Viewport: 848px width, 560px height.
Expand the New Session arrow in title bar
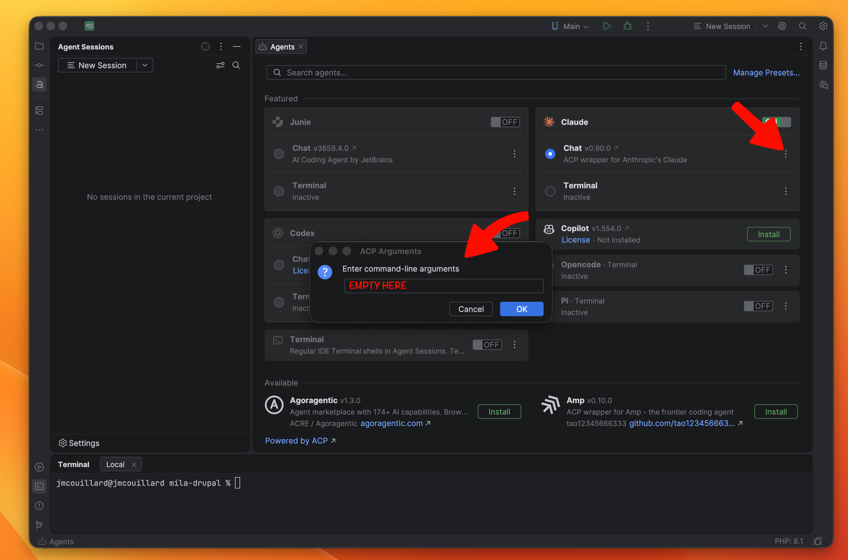coord(765,26)
